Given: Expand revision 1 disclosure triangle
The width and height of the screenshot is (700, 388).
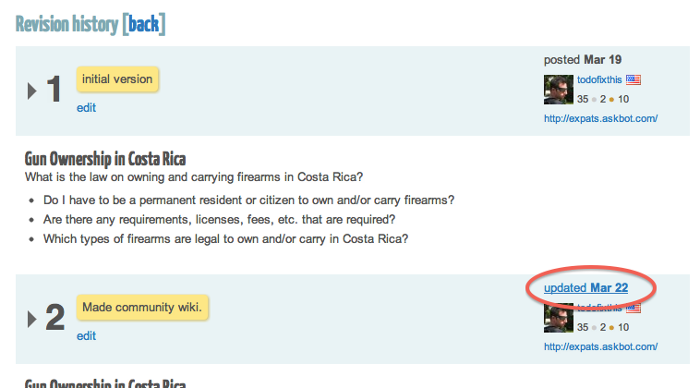Looking at the screenshot, I should [x=31, y=91].
